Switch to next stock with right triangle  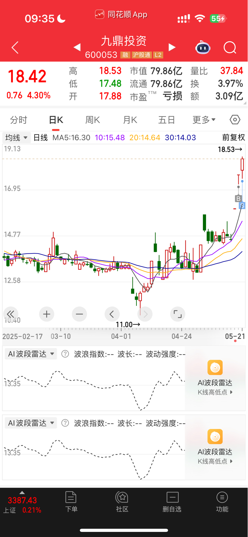[172, 47]
